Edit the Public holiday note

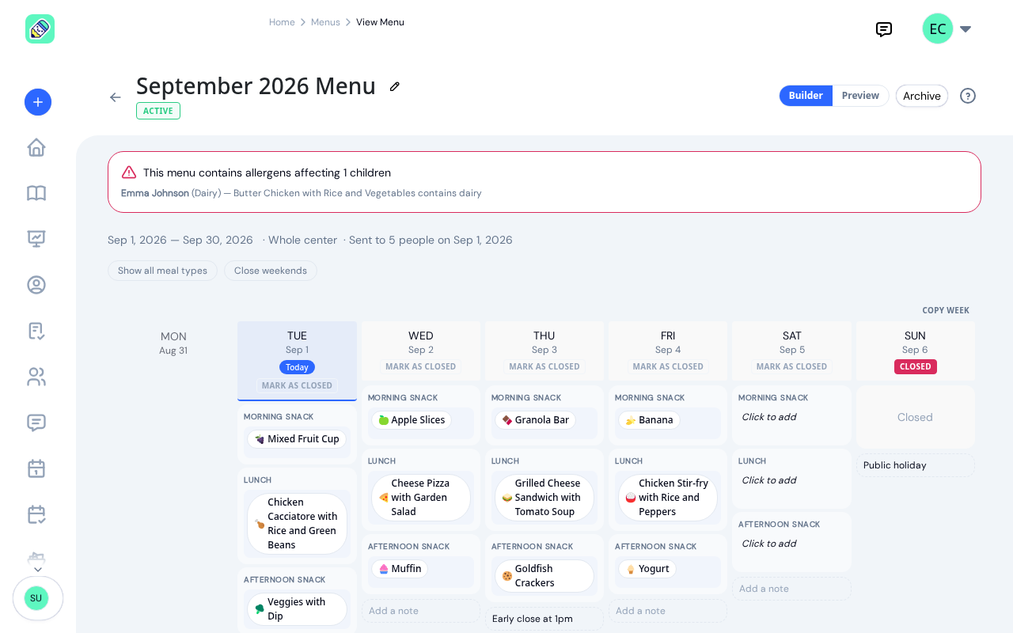916,465
